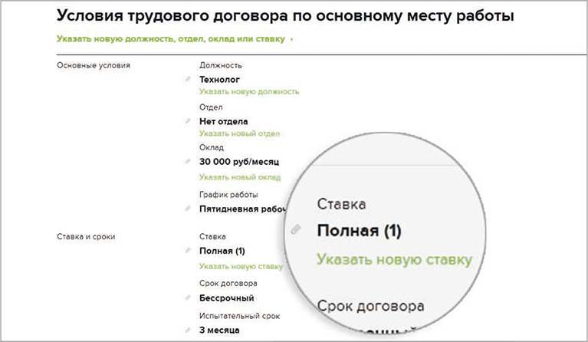The image size is (588, 342).
Task: Click the Указать новый отдел link
Action: pos(239,133)
